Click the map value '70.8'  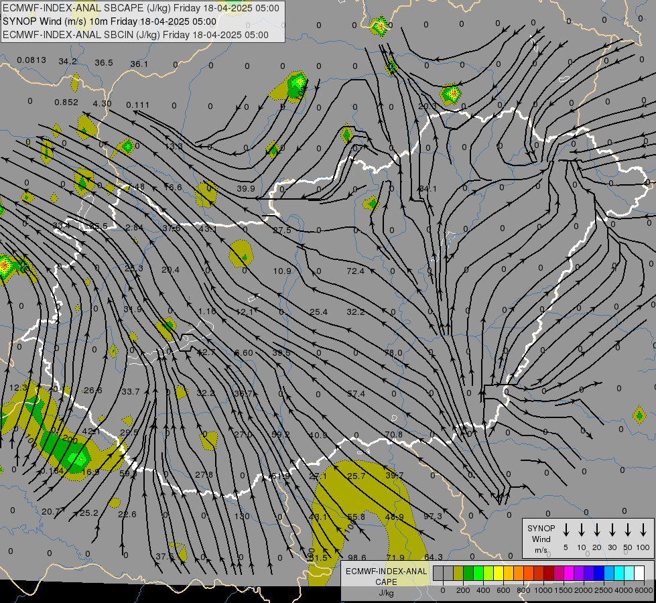click(394, 434)
